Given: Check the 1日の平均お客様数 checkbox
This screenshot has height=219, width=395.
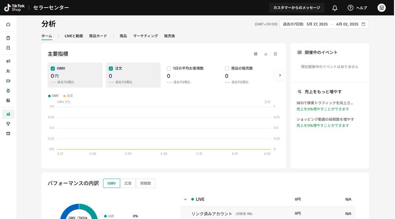Looking at the screenshot, I should [169, 68].
